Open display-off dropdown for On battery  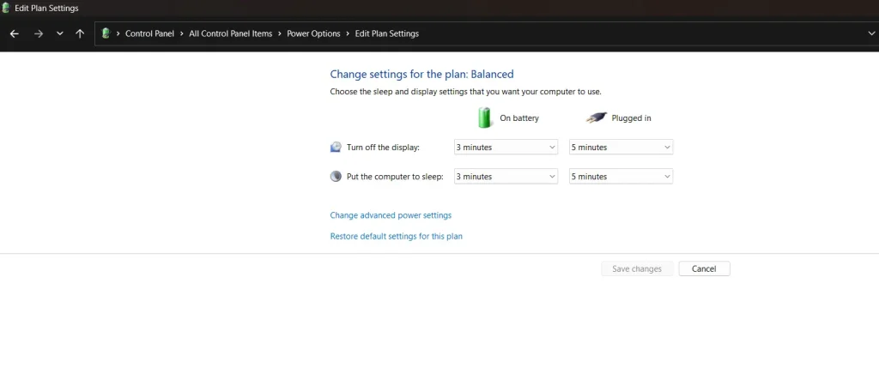(506, 148)
